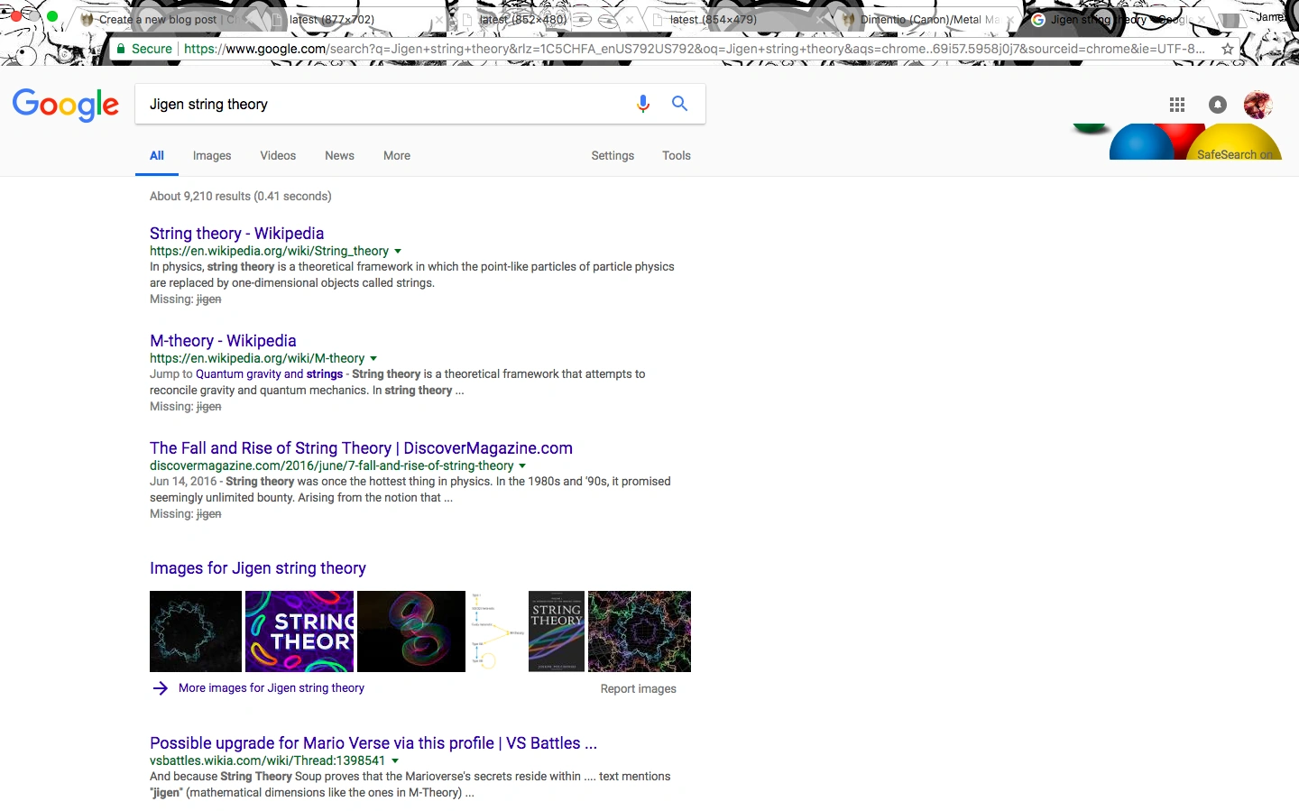The height and width of the screenshot is (811, 1299).
Task: Follow 'Quantum gravity and strings' jump link
Action: (x=269, y=374)
